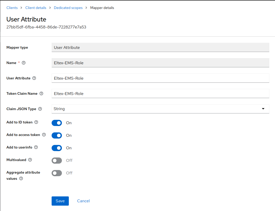275x211 pixels.
Task: Show Token Claim Name help tooltip
Action: pyautogui.click(x=41, y=94)
